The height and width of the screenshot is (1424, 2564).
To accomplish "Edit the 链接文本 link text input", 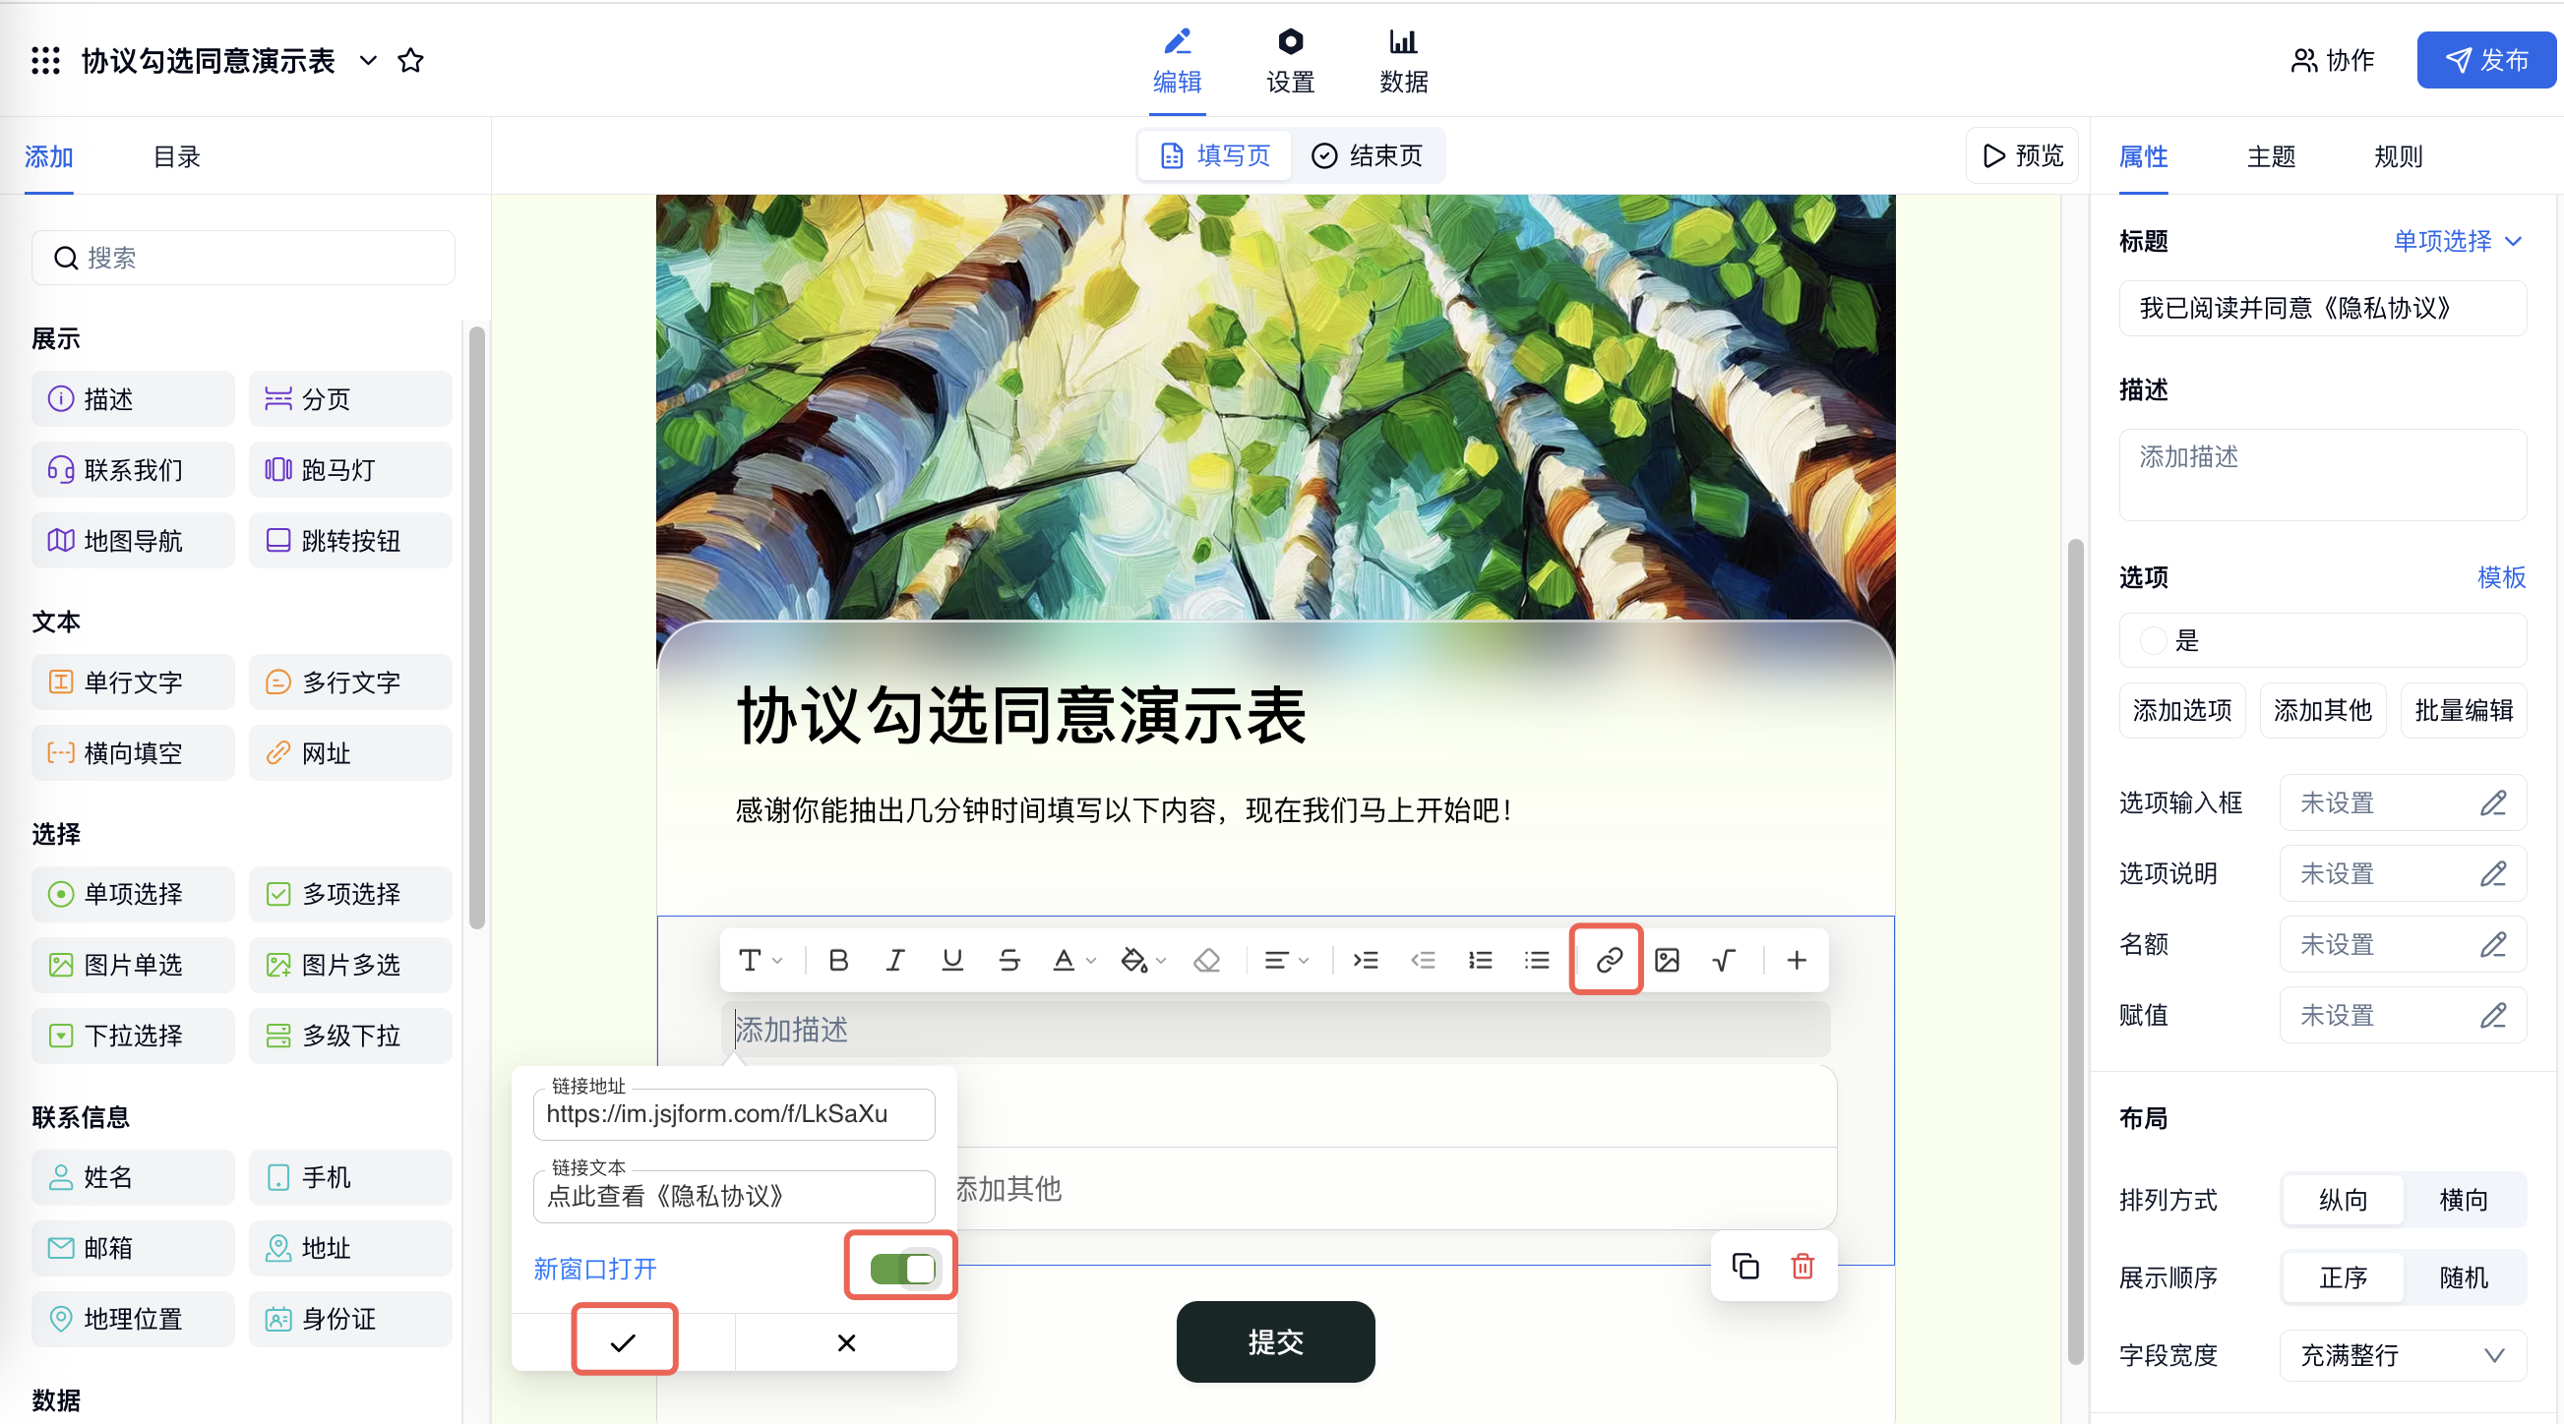I will [734, 1196].
